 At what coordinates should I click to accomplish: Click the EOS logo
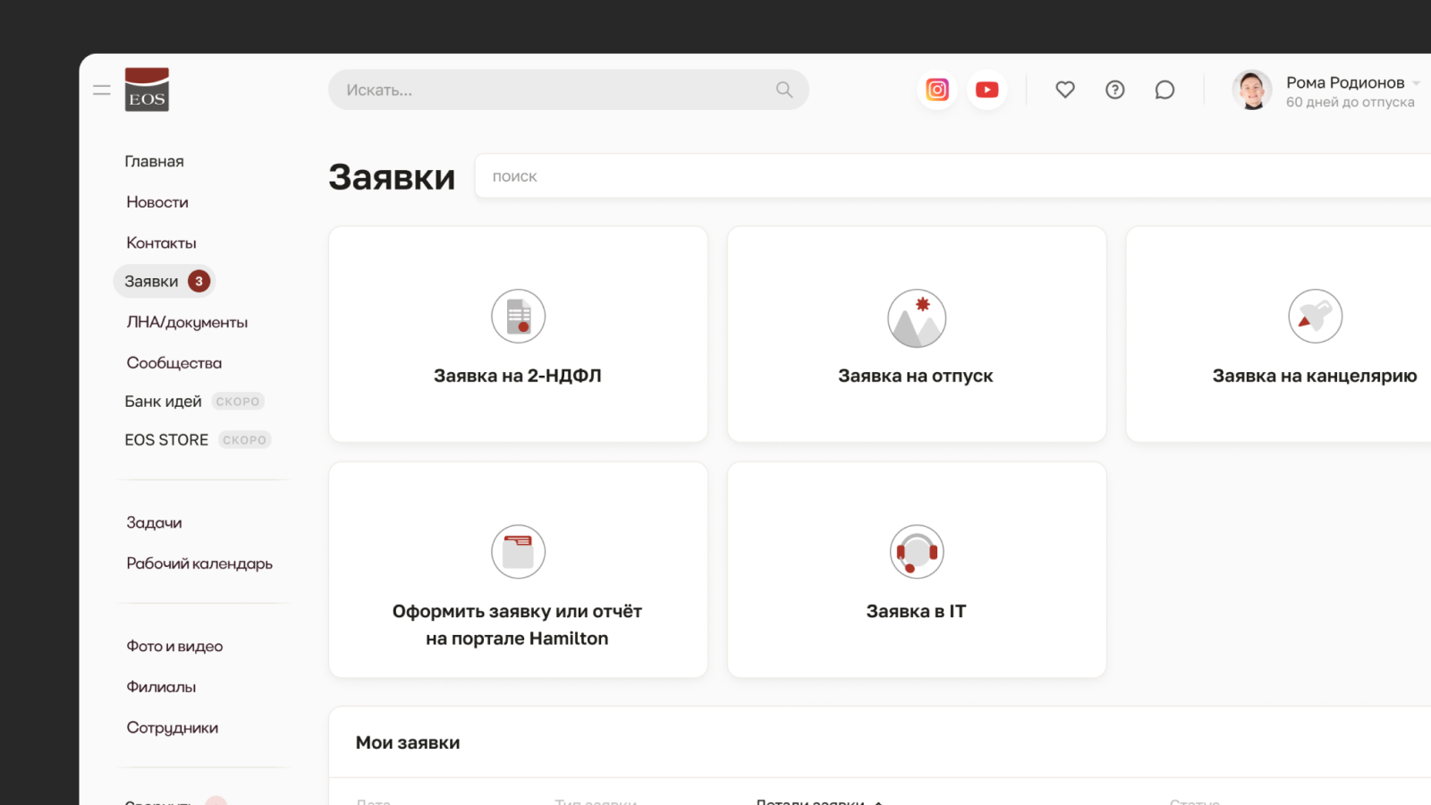pos(147,89)
